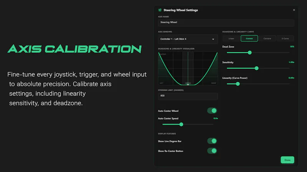Viewport: 307px width, 172px height.
Task: Click the settings sliders icon beside the title
Action: (x=160, y=10)
